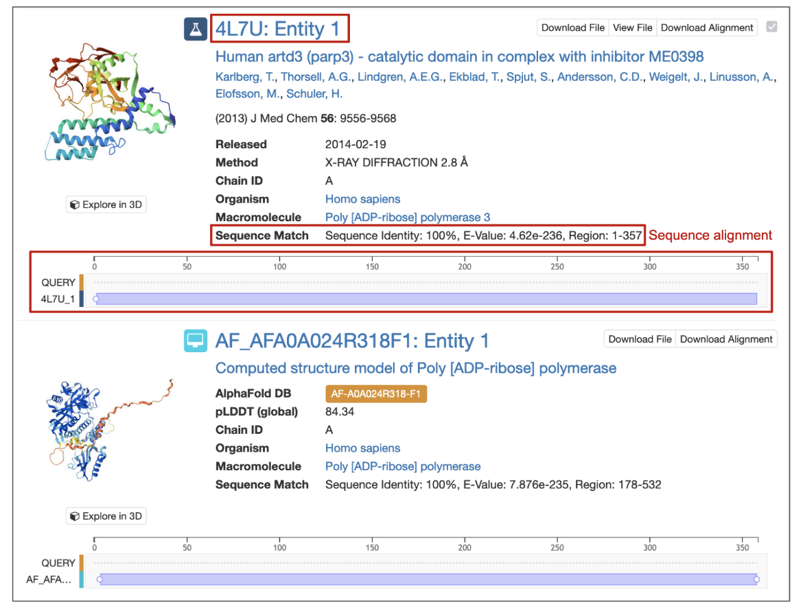The width and height of the screenshot is (803, 609).
Task: Follow the Poly [ADP-ribose] polymerase 3 link
Action: 407,218
